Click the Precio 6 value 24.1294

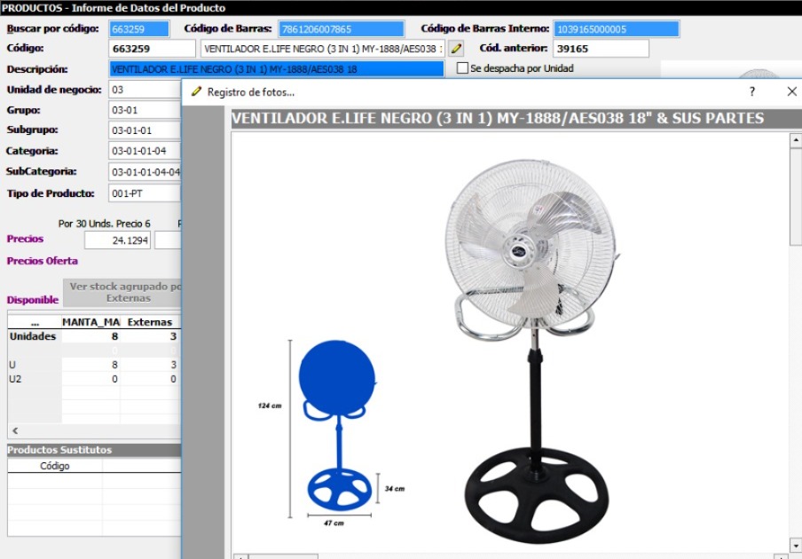click(x=118, y=240)
